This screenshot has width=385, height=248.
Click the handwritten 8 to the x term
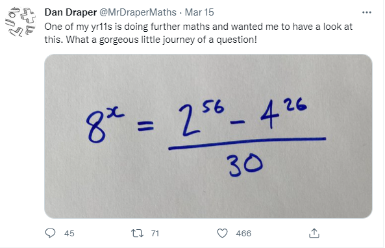point(105,125)
